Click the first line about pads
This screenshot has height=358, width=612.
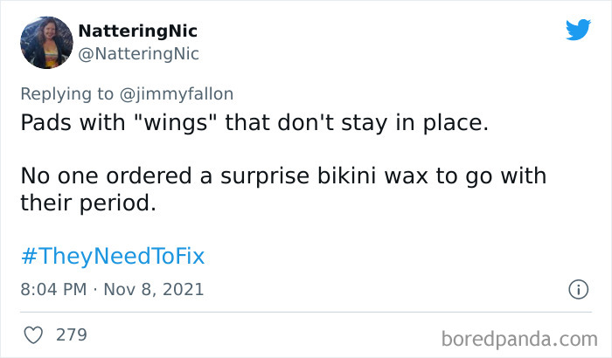click(251, 123)
